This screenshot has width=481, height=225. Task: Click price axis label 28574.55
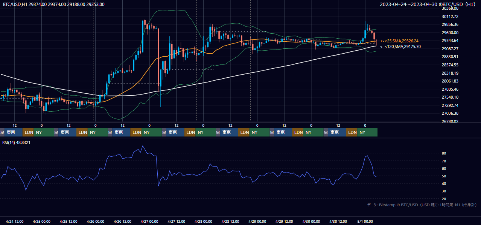(x=450, y=65)
